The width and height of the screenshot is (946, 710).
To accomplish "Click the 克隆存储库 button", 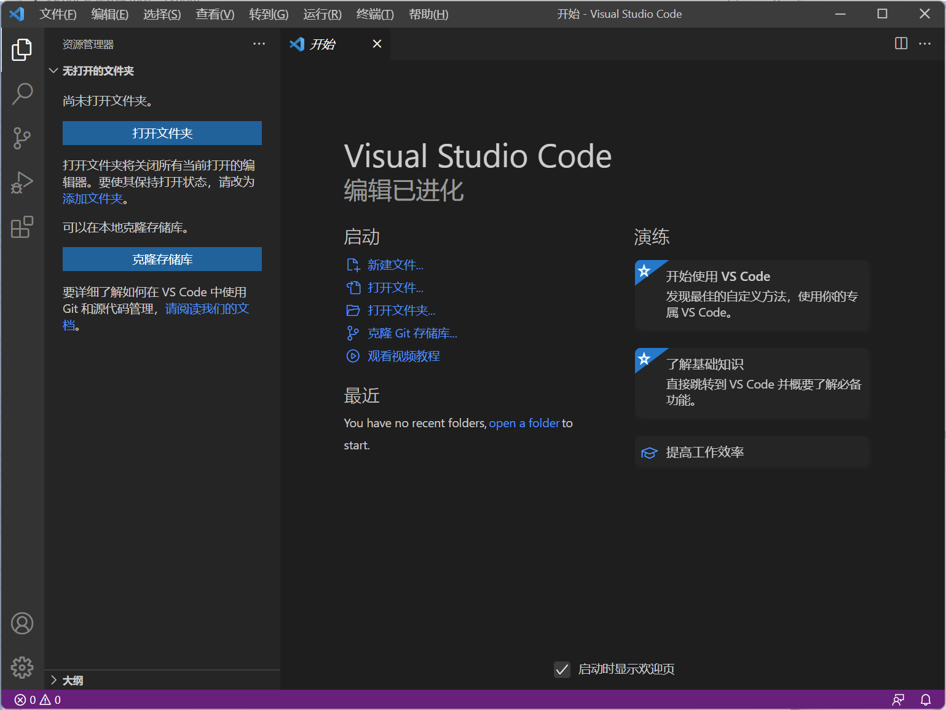I will (162, 259).
